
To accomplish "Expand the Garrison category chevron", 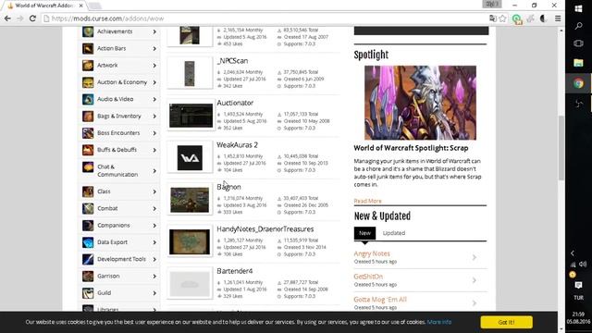I will tap(154, 276).
